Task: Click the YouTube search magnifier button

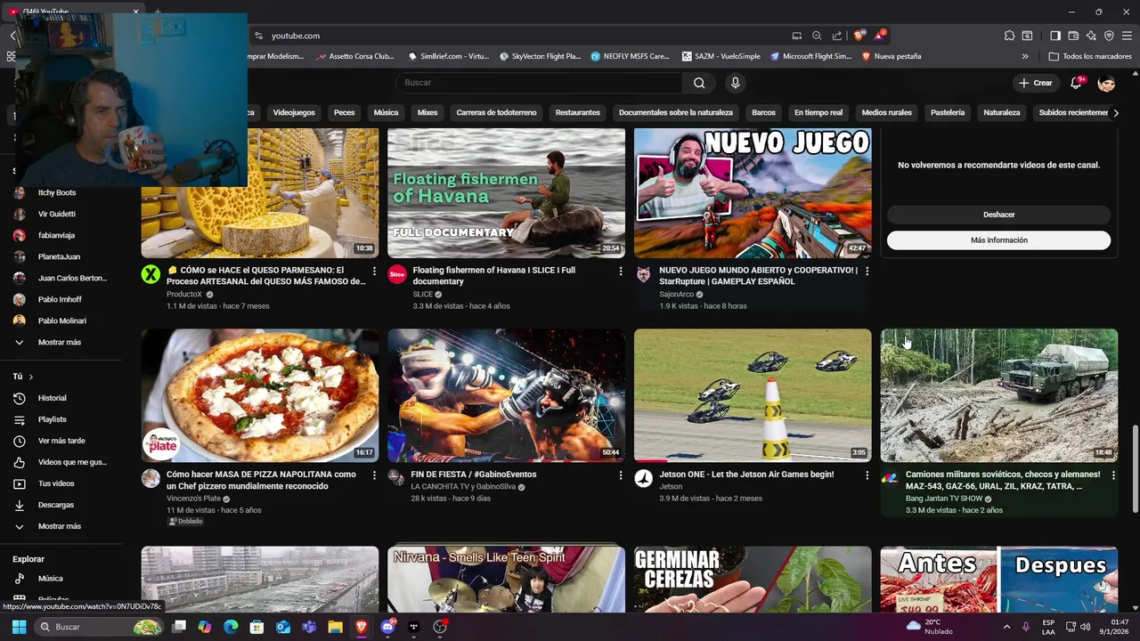Action: pyautogui.click(x=699, y=83)
